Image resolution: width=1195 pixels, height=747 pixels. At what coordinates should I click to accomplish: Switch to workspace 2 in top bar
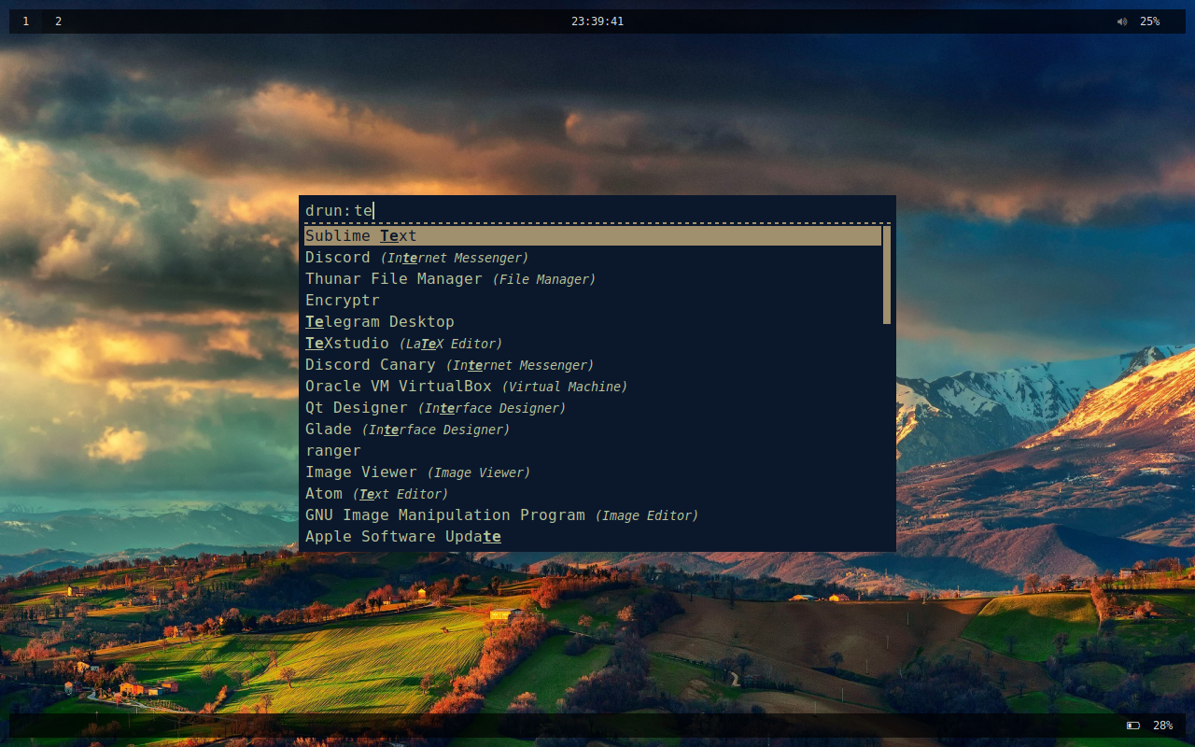click(x=58, y=21)
